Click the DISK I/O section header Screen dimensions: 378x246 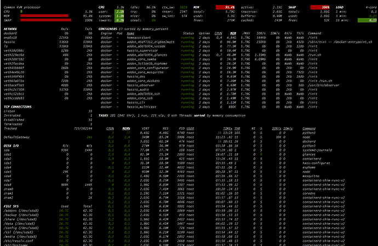(11, 146)
